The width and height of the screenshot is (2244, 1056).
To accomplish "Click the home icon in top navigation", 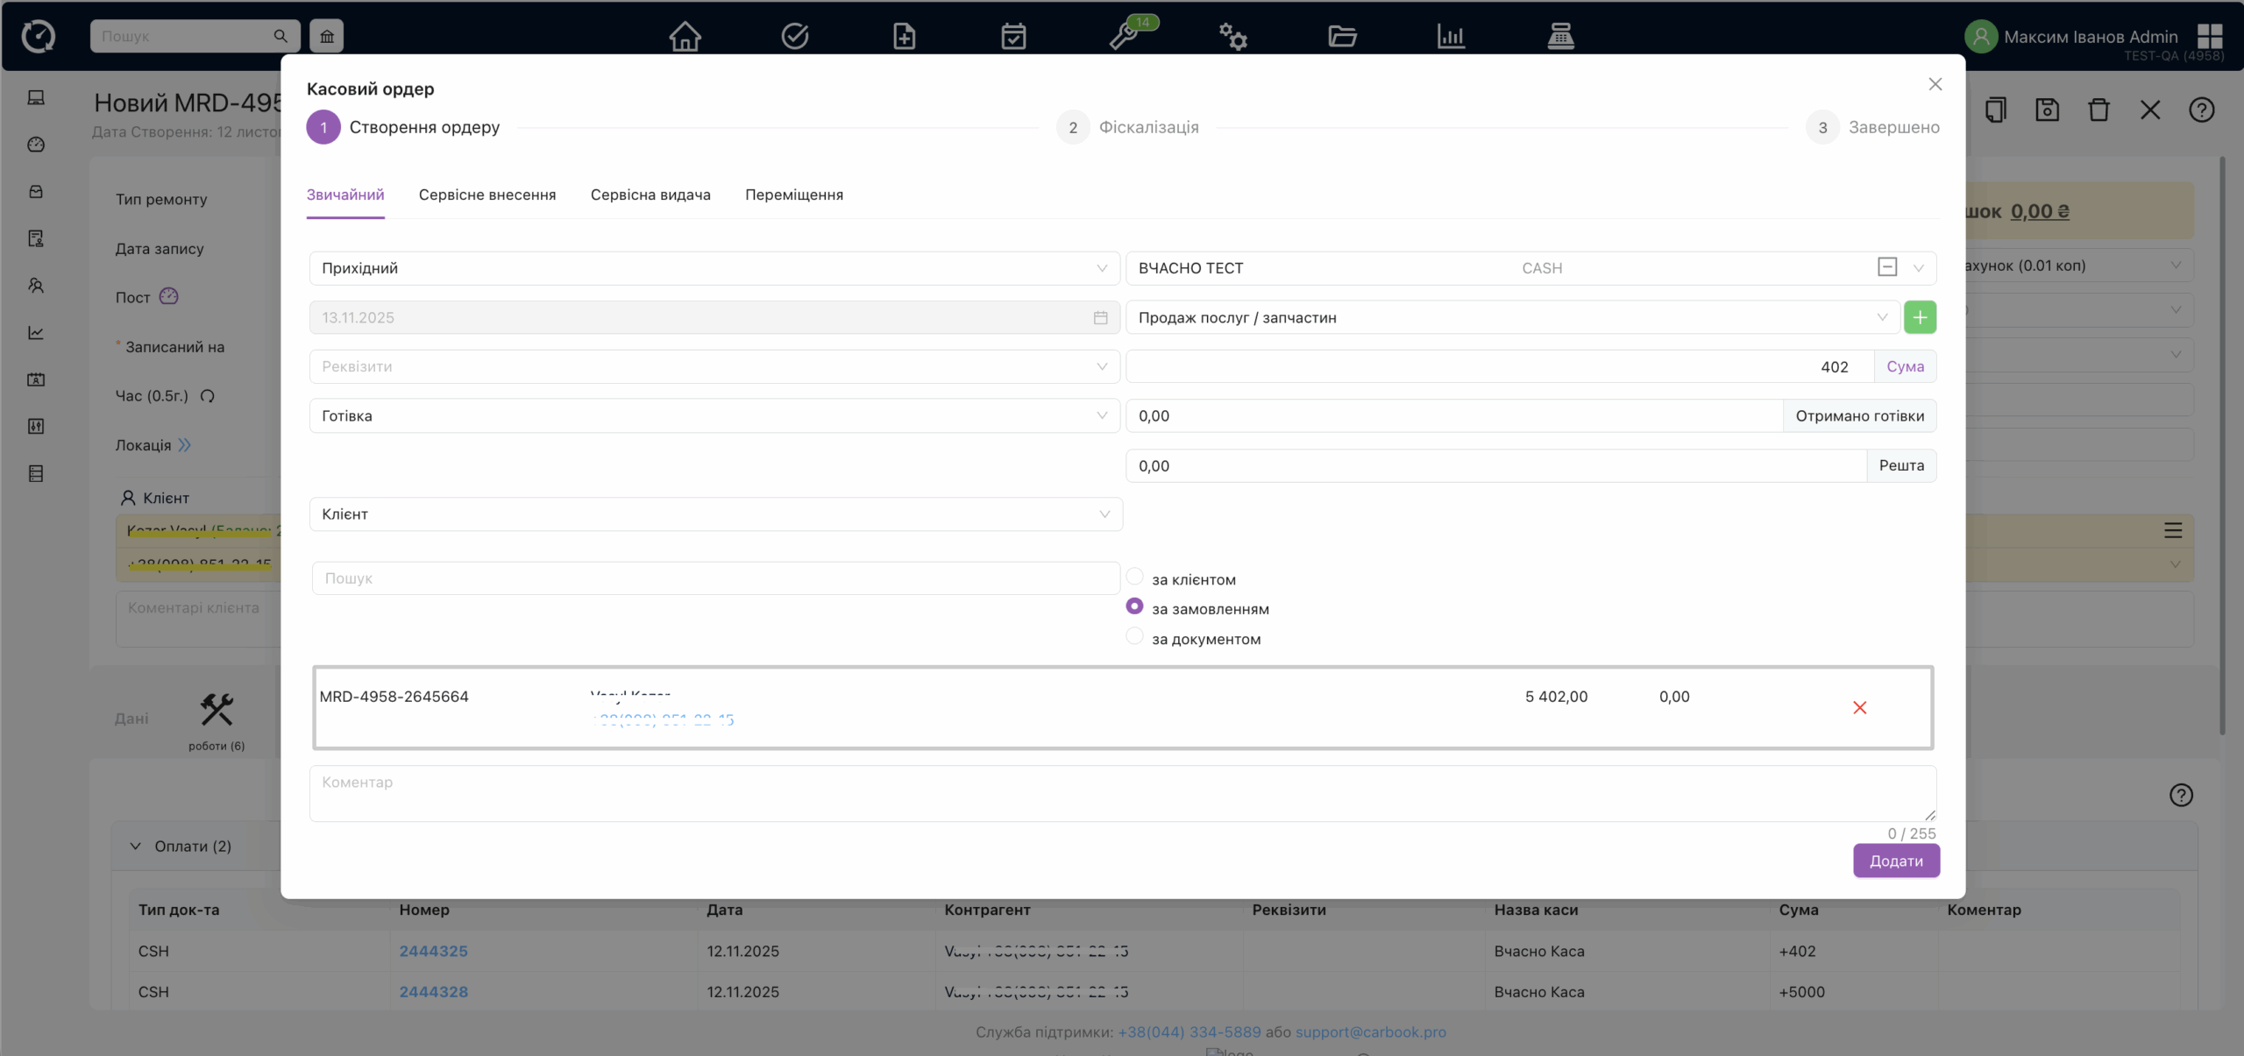I will pos(685,37).
